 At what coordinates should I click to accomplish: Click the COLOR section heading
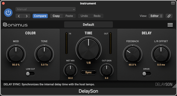(x=30, y=33)
